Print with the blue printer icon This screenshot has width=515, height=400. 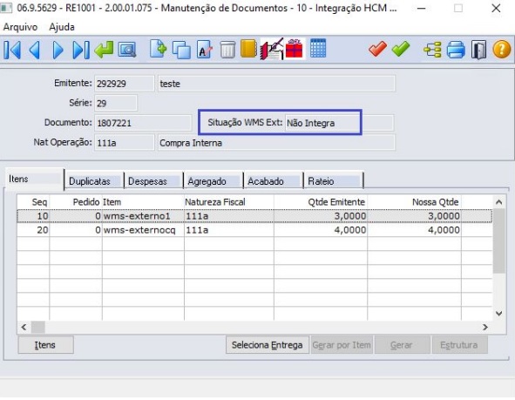456,50
